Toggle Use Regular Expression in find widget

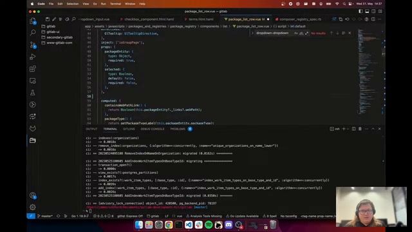coord(306,33)
